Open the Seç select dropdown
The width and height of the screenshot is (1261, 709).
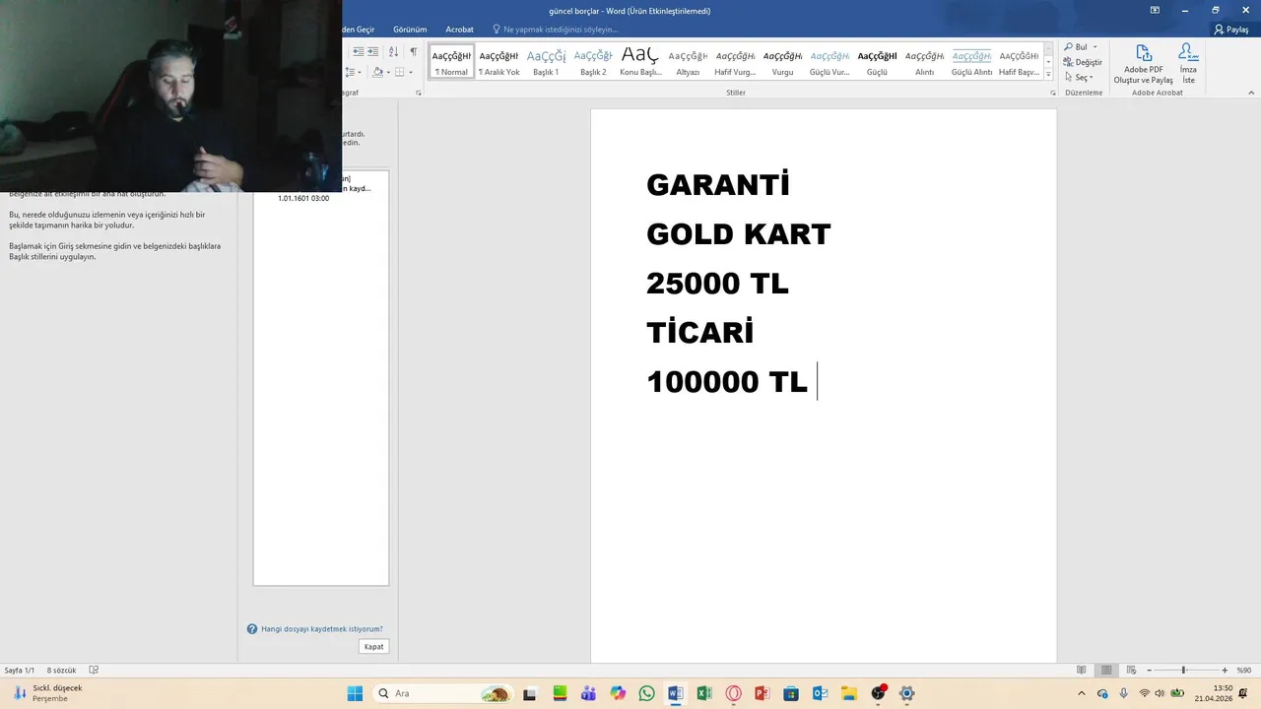pos(1079,77)
